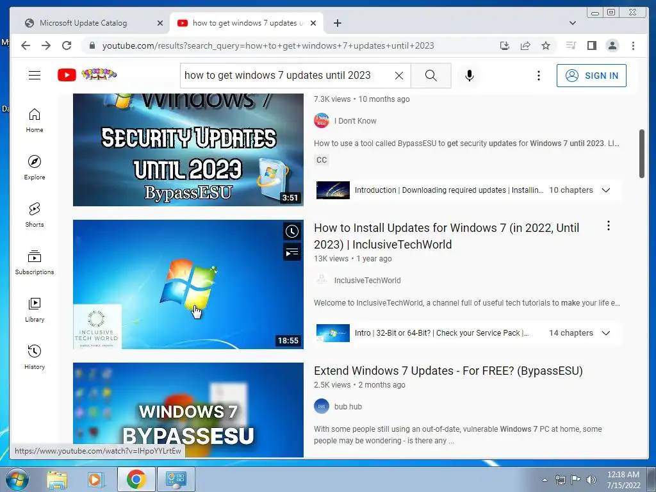Click the SIGN IN button
Screen dimensions: 656x492
click(x=591, y=76)
